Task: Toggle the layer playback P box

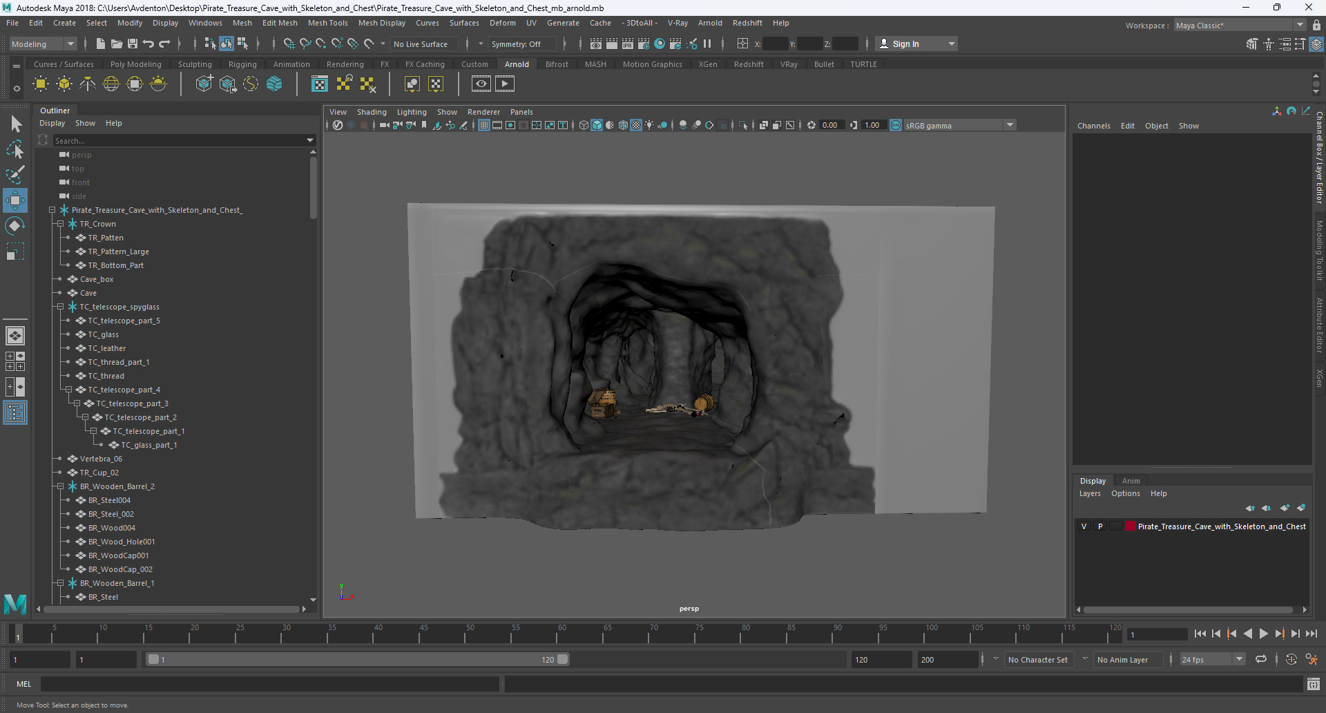Action: [1100, 526]
